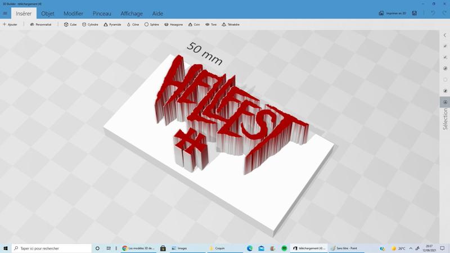This screenshot has width=450, height=253.
Task: Open Microsoft Edge from taskbar
Action: coord(250,248)
